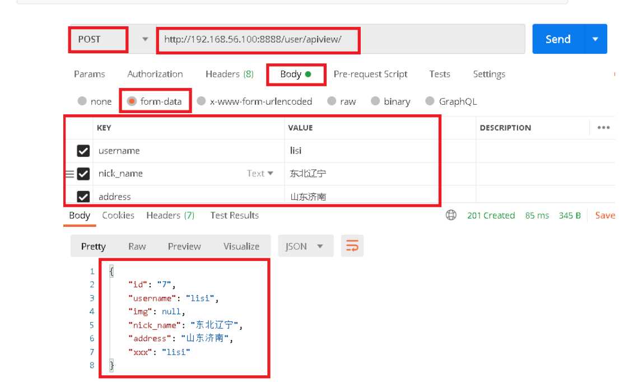Switch to Preview response view

[184, 246]
